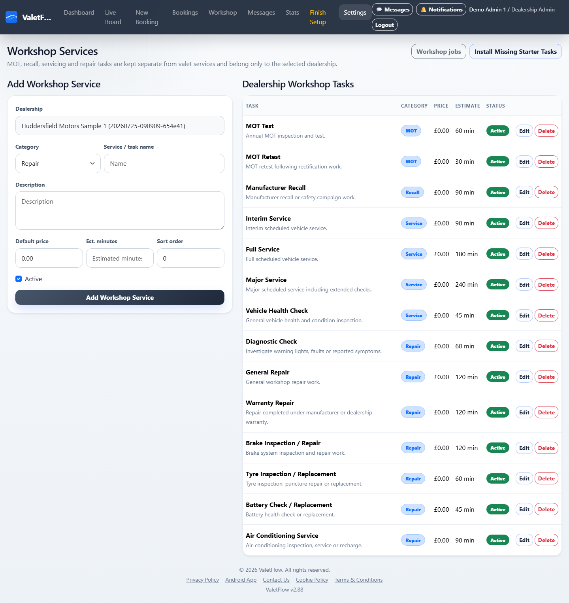Viewport: 569px width, 603px height.
Task: Click the ESTIMATE column header
Action: 467,106
